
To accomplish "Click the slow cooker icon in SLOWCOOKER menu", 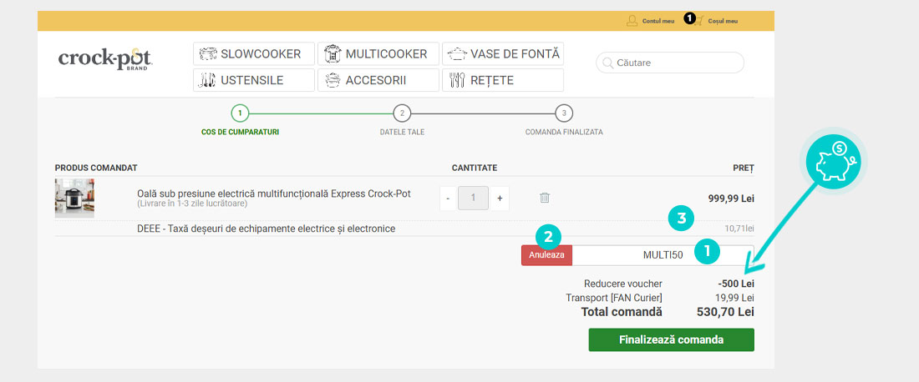I will pyautogui.click(x=208, y=54).
